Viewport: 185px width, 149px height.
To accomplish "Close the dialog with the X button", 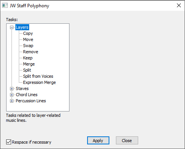I will [179, 5].
